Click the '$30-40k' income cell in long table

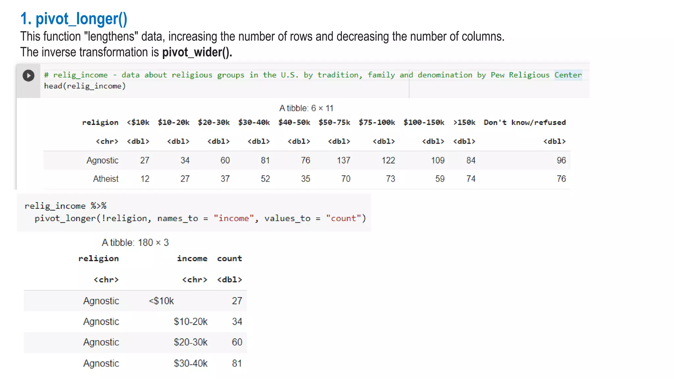(x=191, y=364)
